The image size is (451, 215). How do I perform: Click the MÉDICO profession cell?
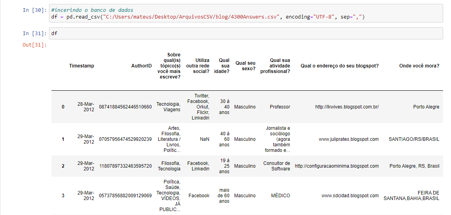click(280, 196)
